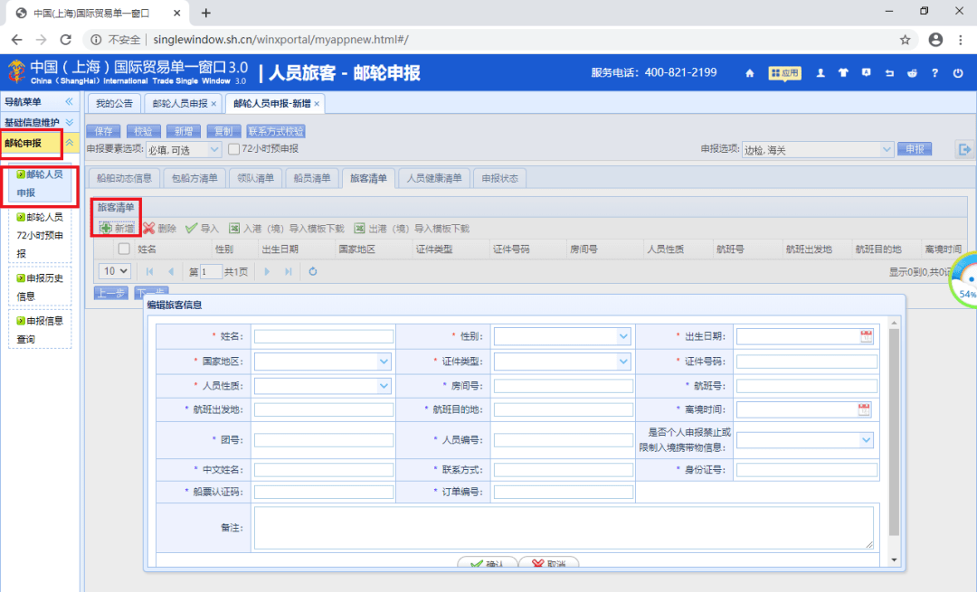Viewport: 977px width, 592px height.
Task: Click the power logout icon
Action: 958,73
